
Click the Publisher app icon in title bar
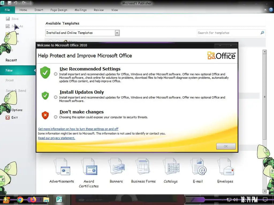click(2, 3)
